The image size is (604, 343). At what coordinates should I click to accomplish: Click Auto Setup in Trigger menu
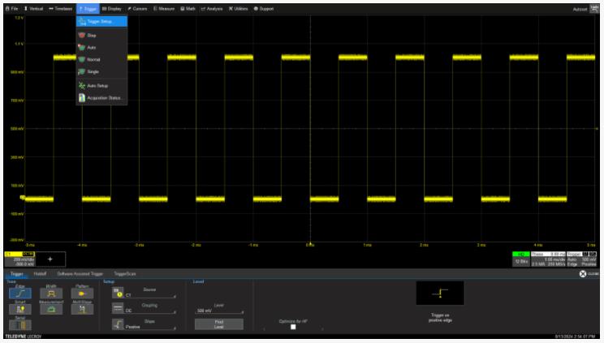[97, 85]
